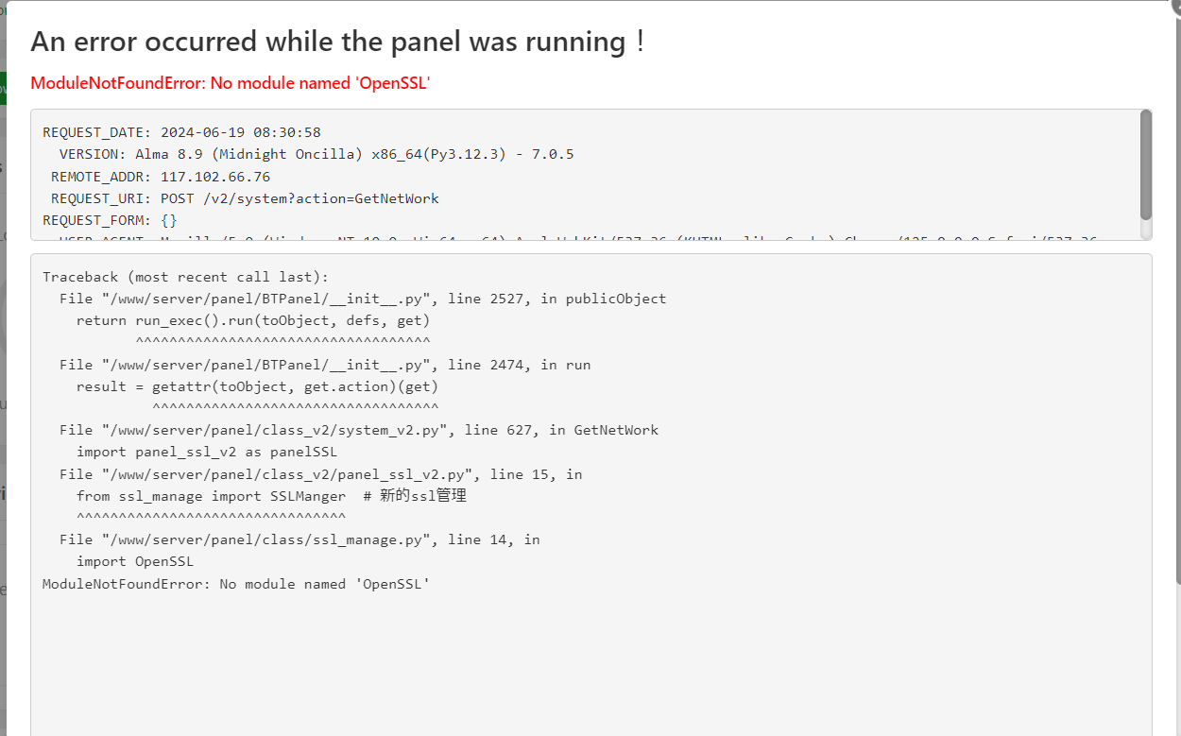Screen dimensions: 1181x736
Task: Click the "from ssl_manage import SSLManger" line
Action: tap(271, 496)
